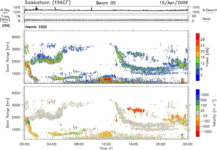Click the themis 3300 mode text
The height and width of the screenshot is (150, 217).
coord(36,27)
